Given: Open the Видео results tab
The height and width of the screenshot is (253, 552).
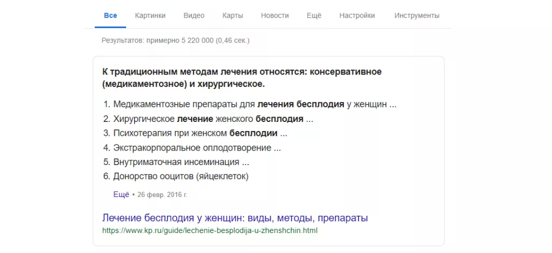Looking at the screenshot, I should pos(194,16).
